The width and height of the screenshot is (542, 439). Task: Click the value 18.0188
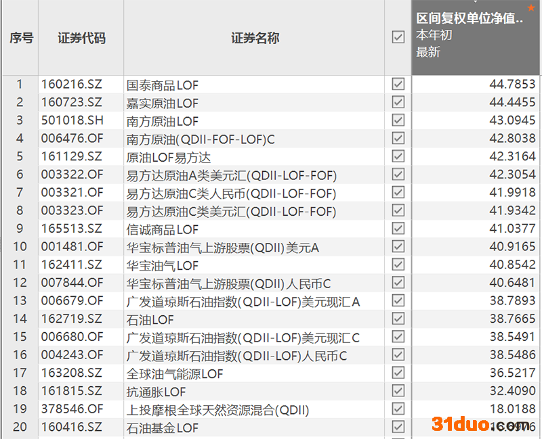(512, 409)
